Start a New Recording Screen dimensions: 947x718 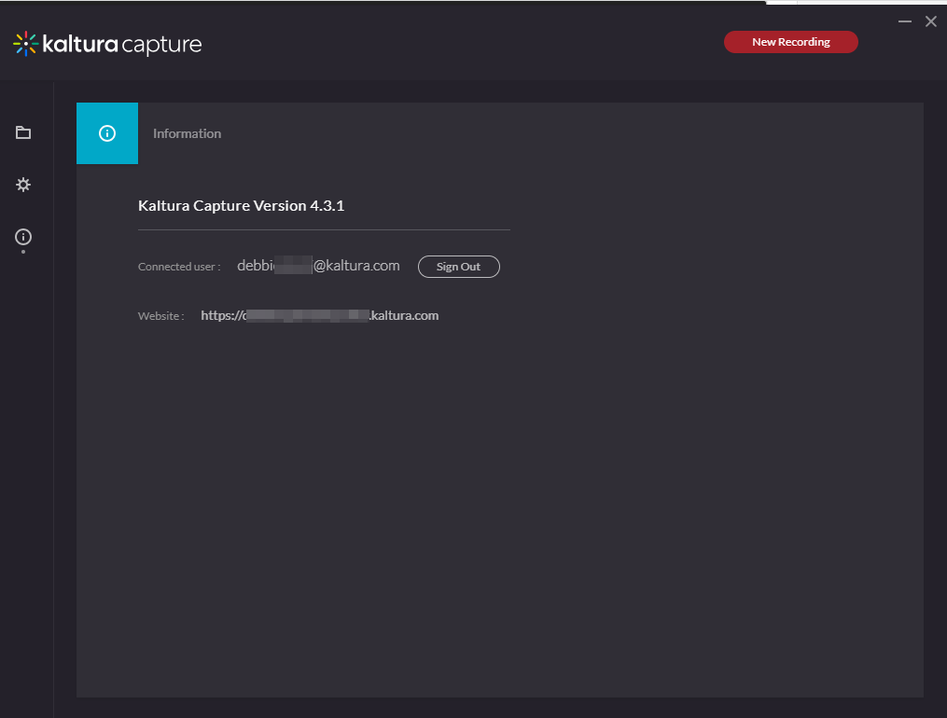point(790,42)
